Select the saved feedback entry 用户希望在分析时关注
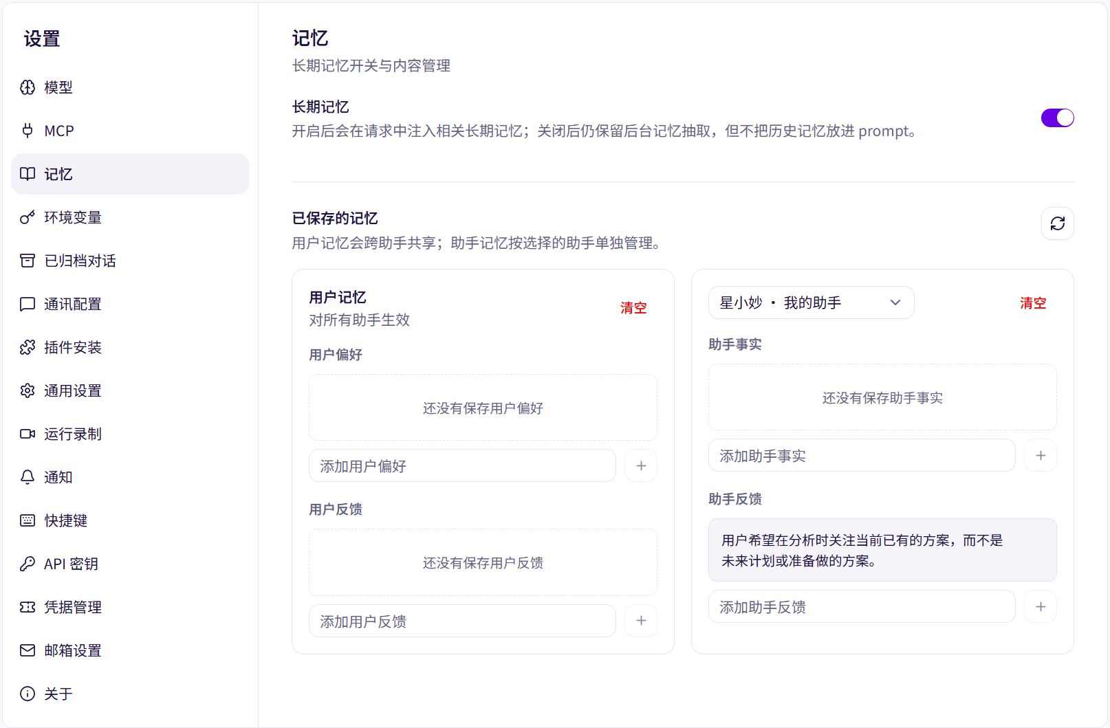The height and width of the screenshot is (728, 1110). tap(882, 550)
